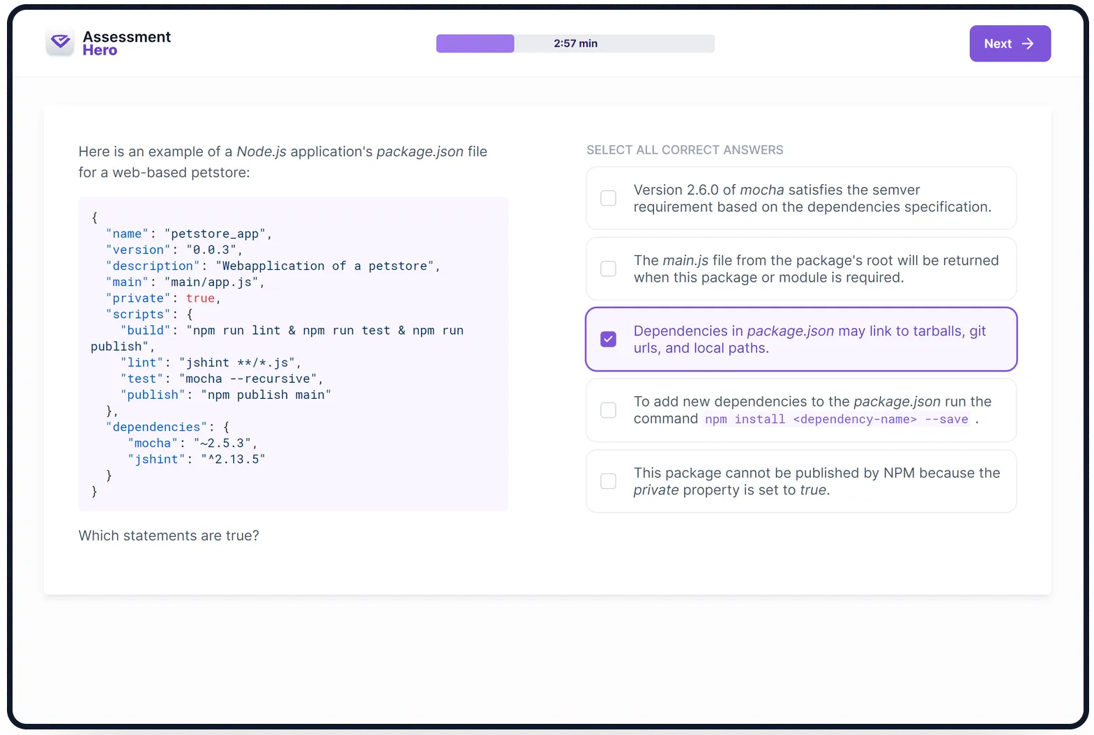This screenshot has width=1094, height=735.
Task: Click the "jshint": "^2.13.5" dependency line
Action: tap(196, 459)
